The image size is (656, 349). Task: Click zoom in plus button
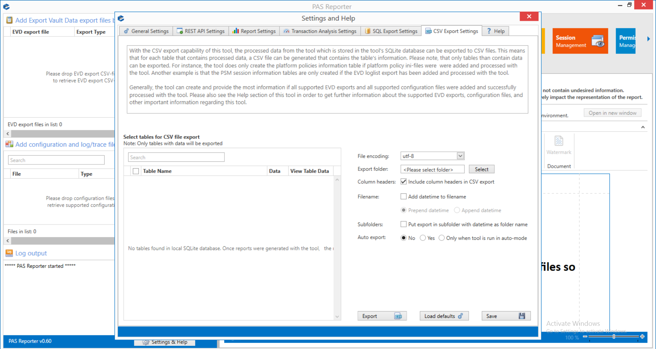642,336
